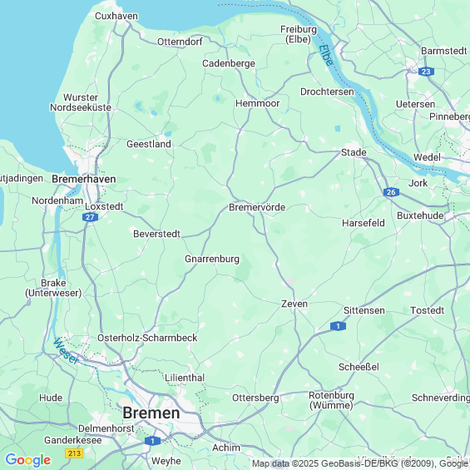Select the Bremerhaven city label
This screenshot has width=470, height=470.
[84, 179]
